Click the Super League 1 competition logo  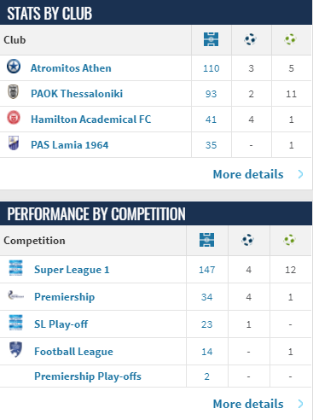(x=15, y=268)
